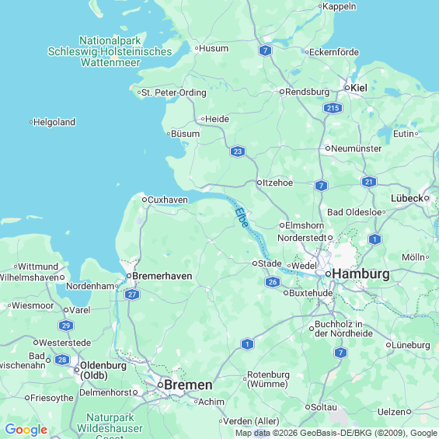Click the 215 highway shield south of Kiel
439x439 pixels.
pos(333,108)
